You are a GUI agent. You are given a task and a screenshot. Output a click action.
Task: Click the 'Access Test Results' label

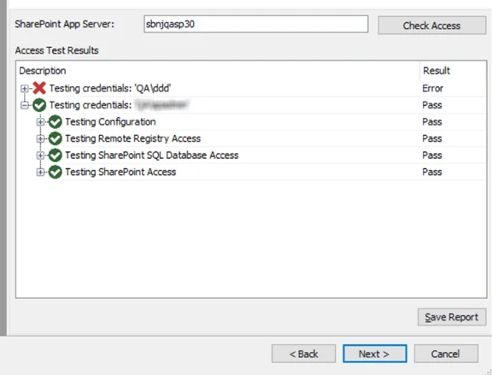(56, 50)
